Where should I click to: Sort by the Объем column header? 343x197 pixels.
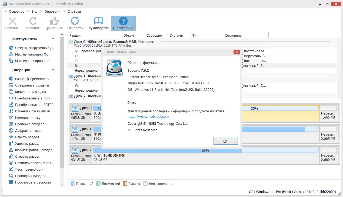coord(133,35)
